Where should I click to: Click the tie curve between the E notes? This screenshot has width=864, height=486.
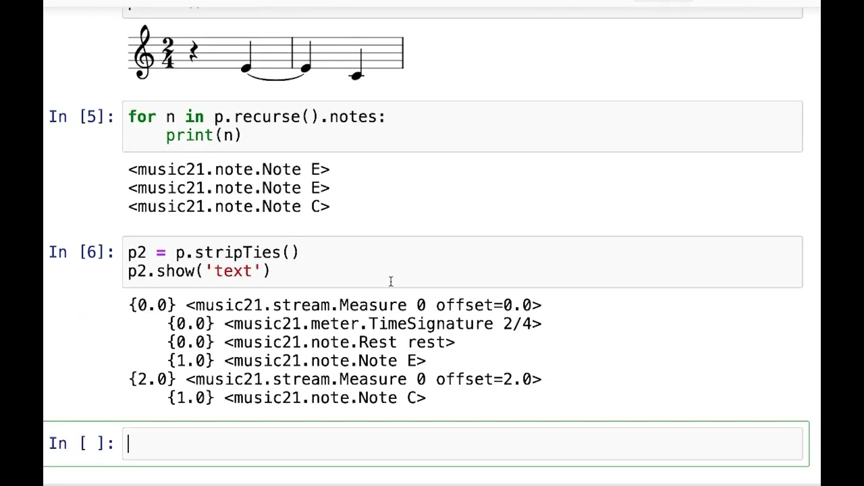[275, 78]
